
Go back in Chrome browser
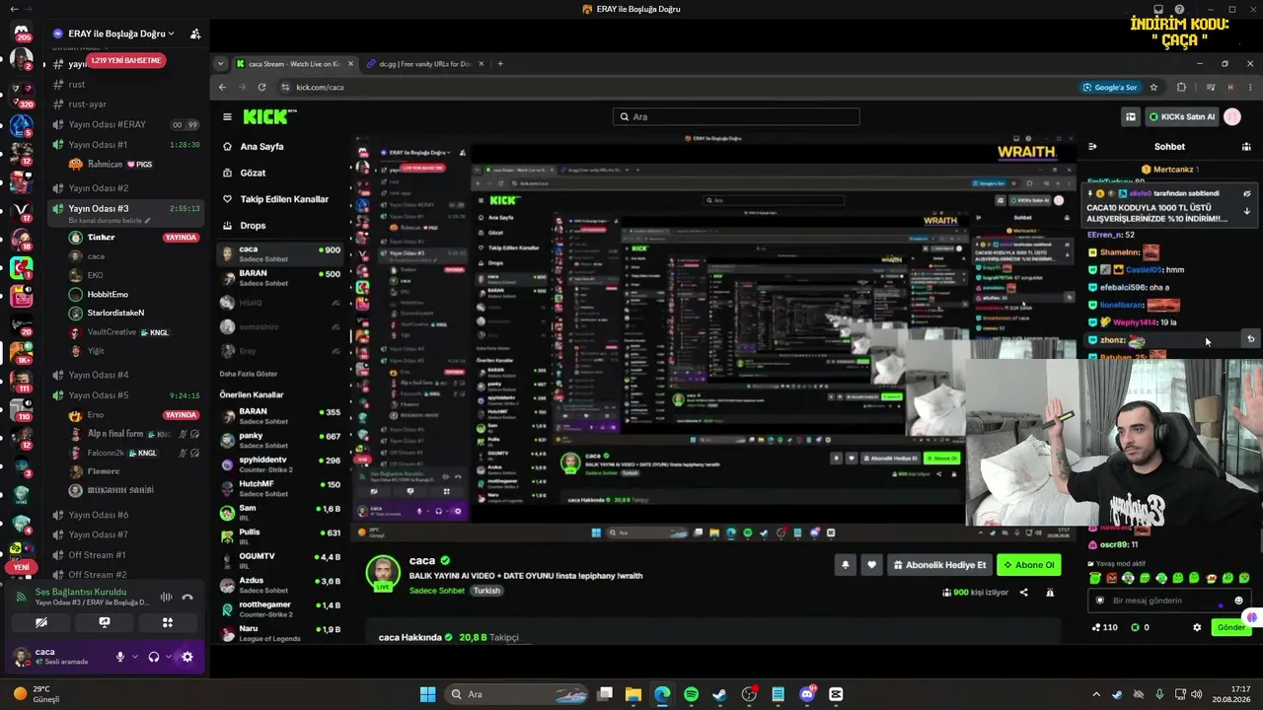[x=222, y=87]
